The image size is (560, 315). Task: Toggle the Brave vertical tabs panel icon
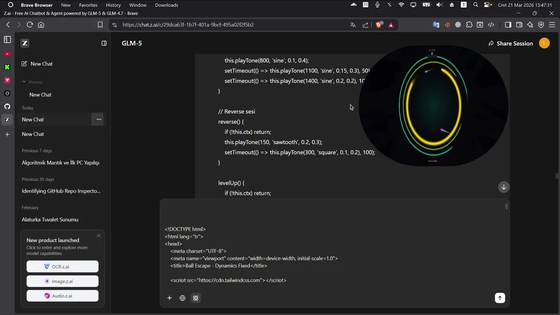point(7,40)
